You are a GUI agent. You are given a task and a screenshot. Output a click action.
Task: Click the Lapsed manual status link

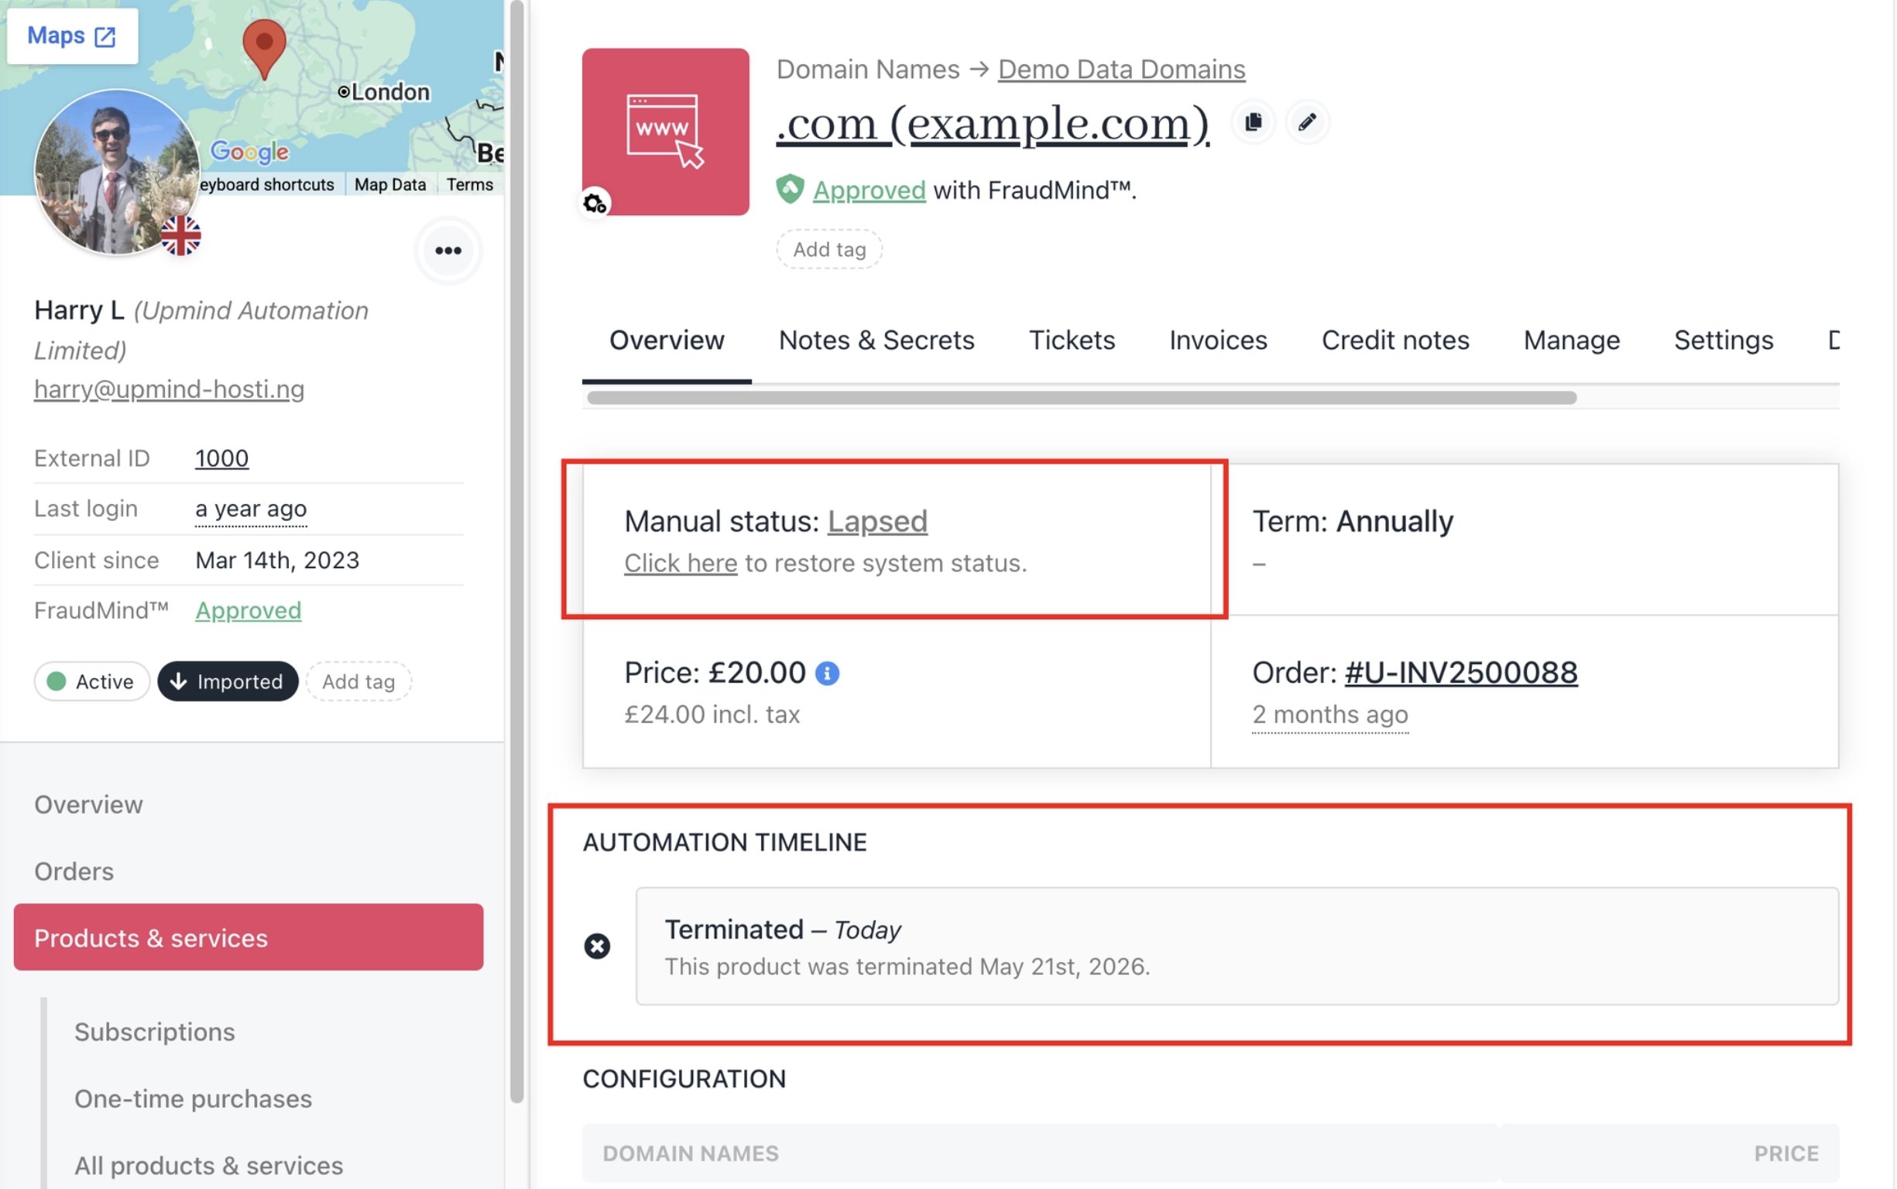878,522
